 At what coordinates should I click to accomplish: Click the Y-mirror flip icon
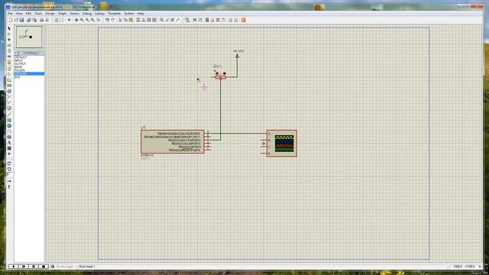(x=9, y=186)
